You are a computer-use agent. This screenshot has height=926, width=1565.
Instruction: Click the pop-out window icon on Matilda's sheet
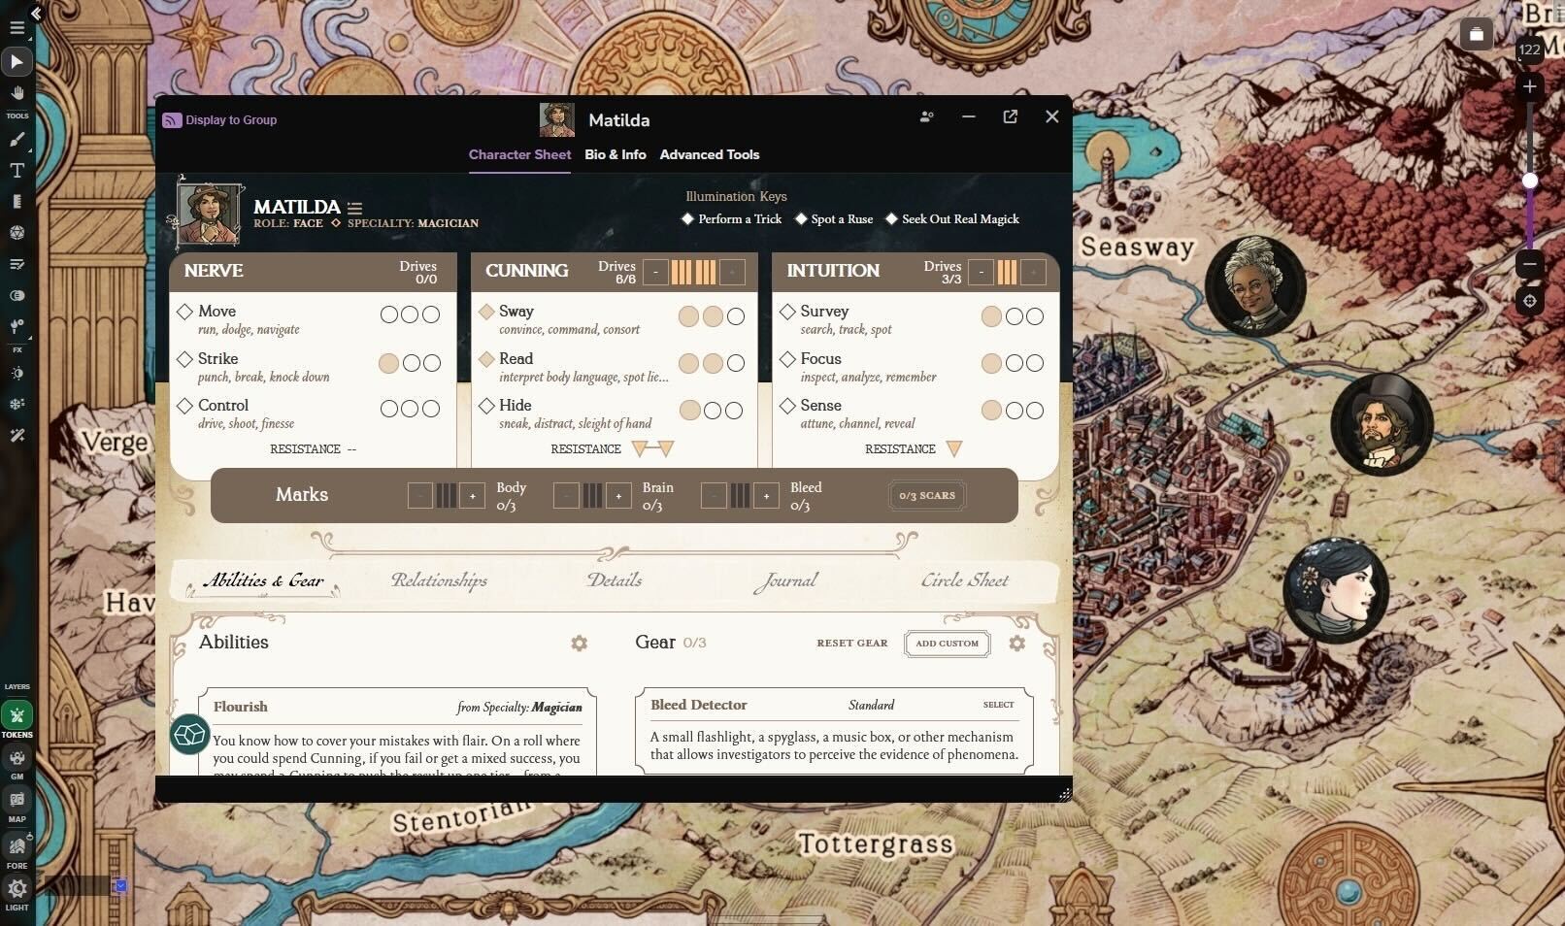[1010, 116]
